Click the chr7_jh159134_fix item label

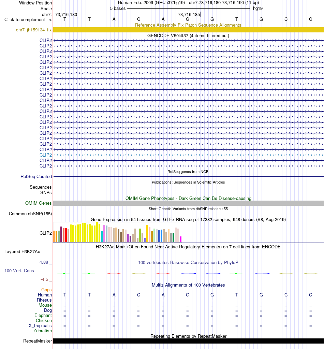tap(34, 30)
